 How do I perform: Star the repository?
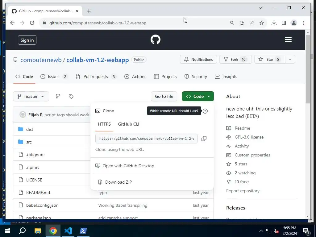270,60
